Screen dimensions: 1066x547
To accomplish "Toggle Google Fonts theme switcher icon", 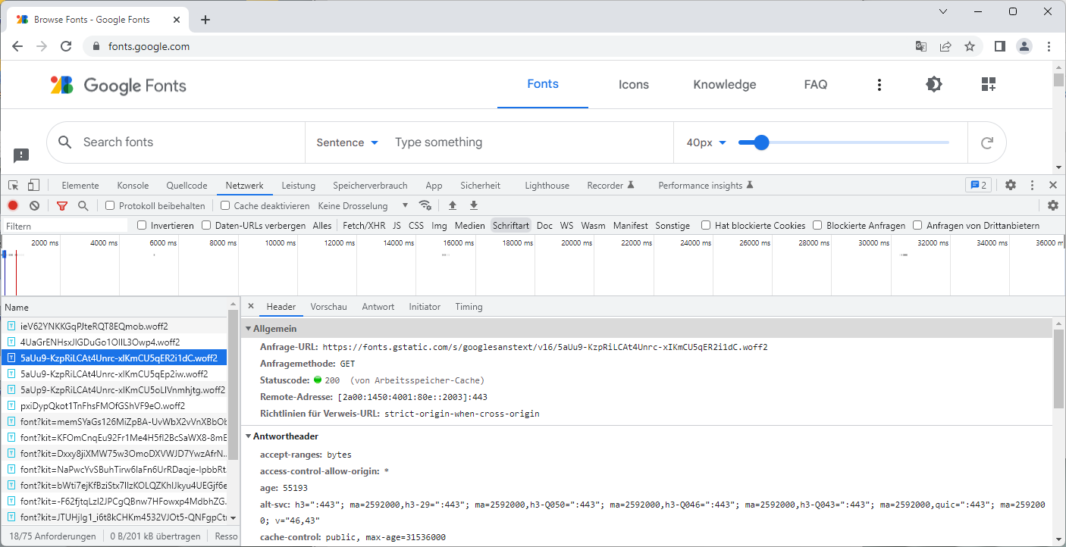I will 934,84.
